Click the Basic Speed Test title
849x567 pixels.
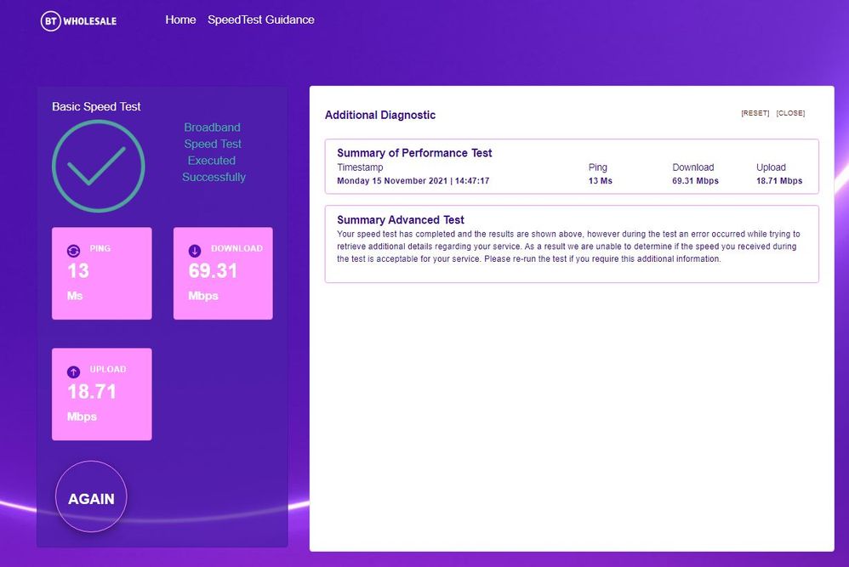[x=96, y=106]
